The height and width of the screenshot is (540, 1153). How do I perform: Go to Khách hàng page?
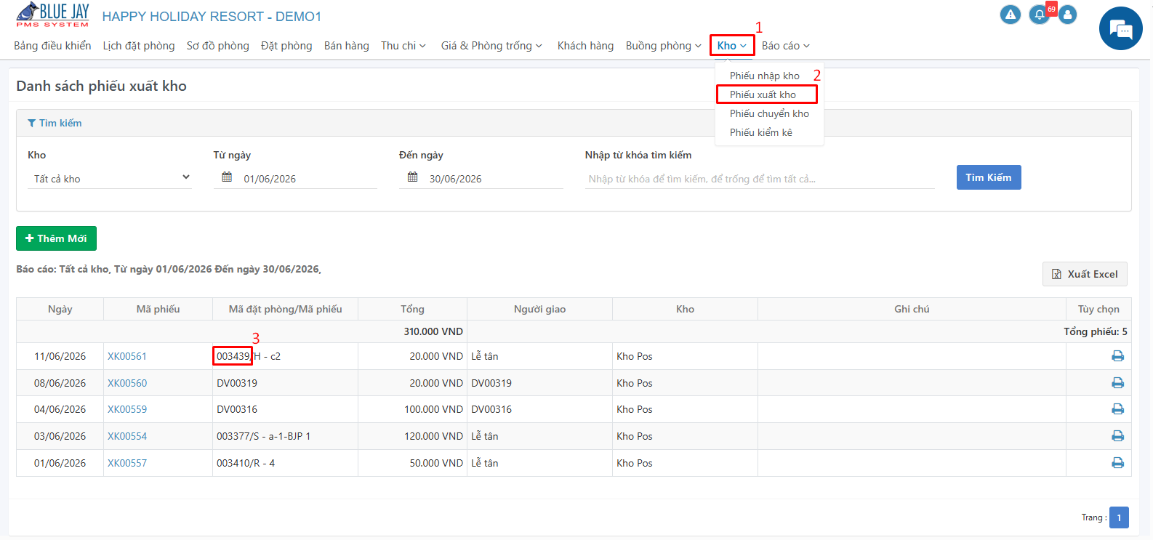585,46
